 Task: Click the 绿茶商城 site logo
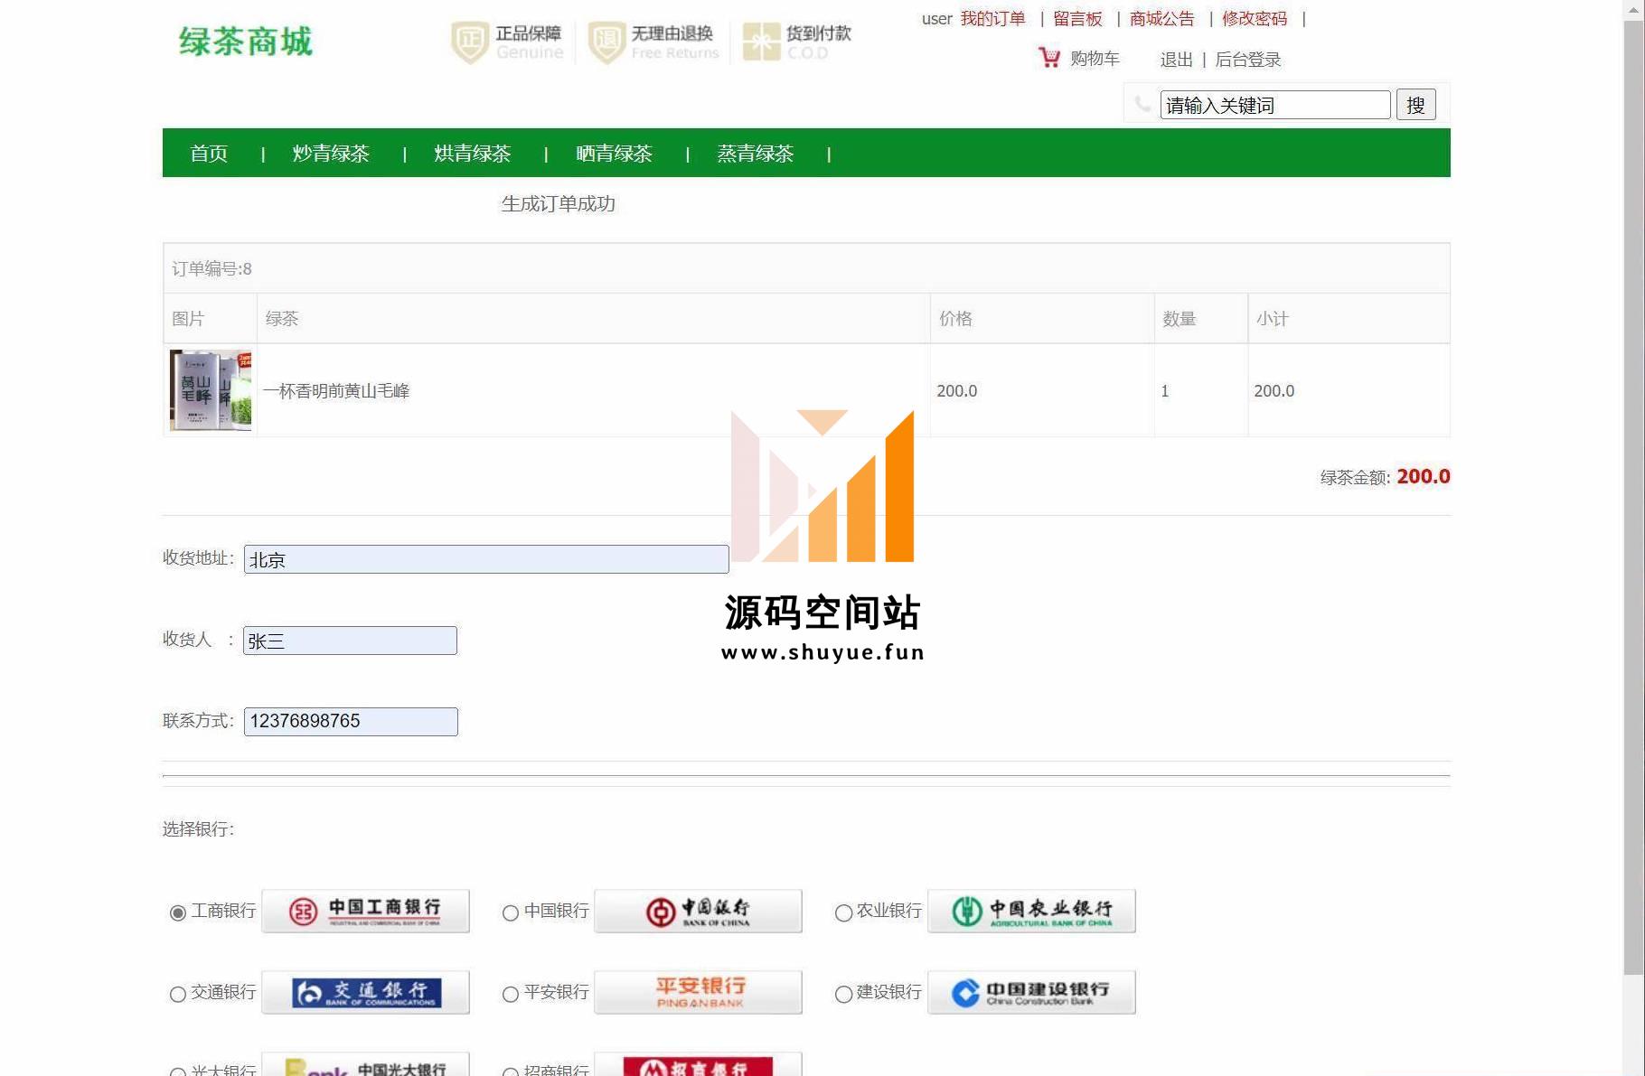[x=245, y=42]
